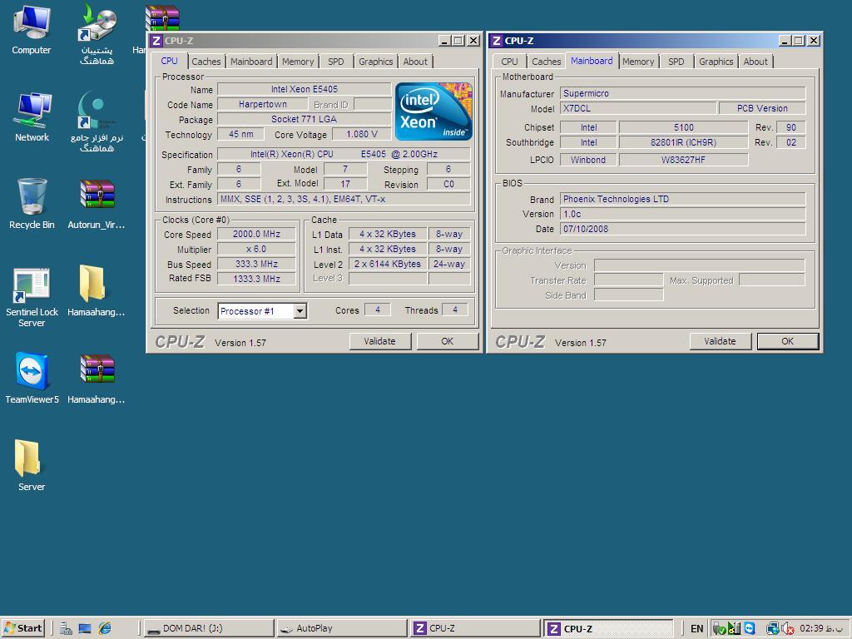Open Server Manager quick launch icon
The height and width of the screenshot is (639, 852).
pos(66,628)
